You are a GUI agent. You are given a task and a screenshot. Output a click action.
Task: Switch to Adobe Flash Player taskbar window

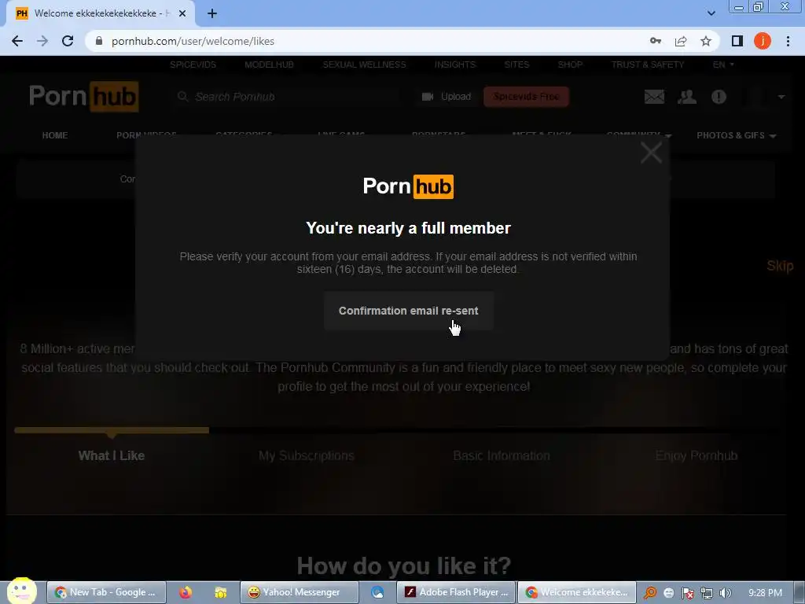[457, 592]
